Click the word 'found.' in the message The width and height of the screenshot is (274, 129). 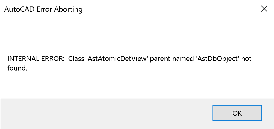coord(17,68)
